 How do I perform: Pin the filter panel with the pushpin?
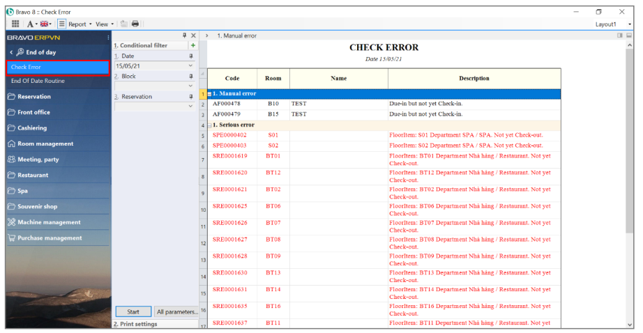[185, 36]
